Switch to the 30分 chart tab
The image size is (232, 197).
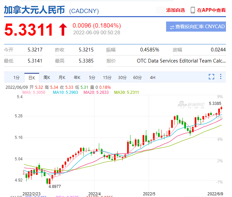pyautogui.click(x=122, y=78)
